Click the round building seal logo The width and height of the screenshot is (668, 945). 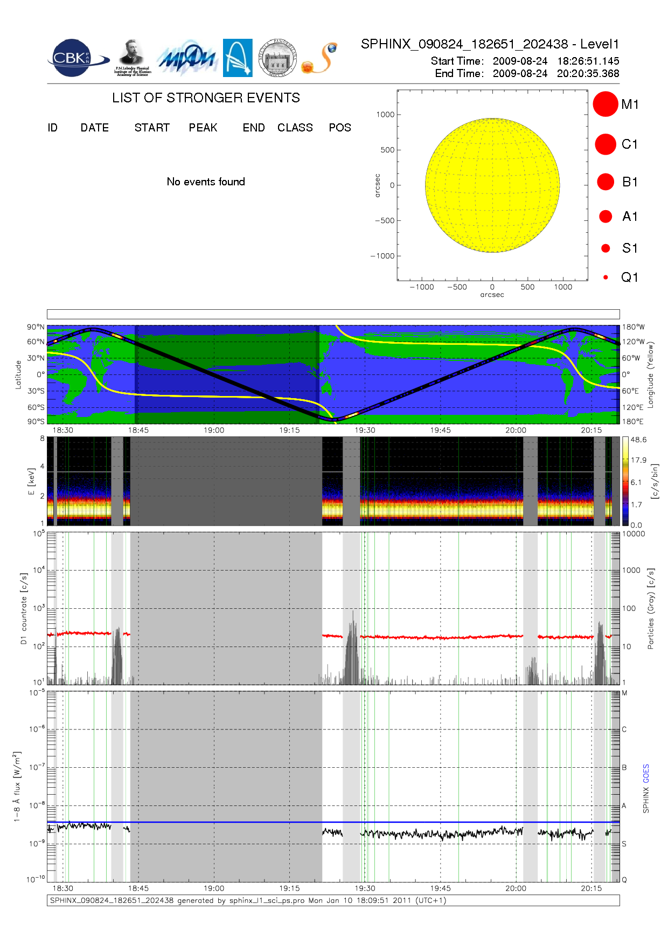click(277, 58)
